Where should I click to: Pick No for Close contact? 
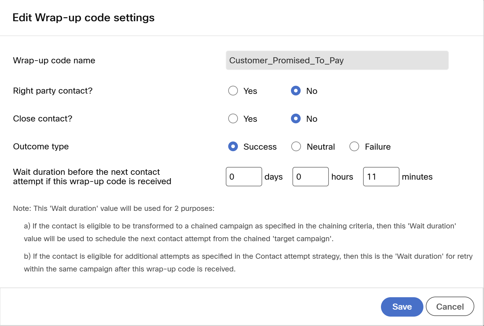point(296,118)
